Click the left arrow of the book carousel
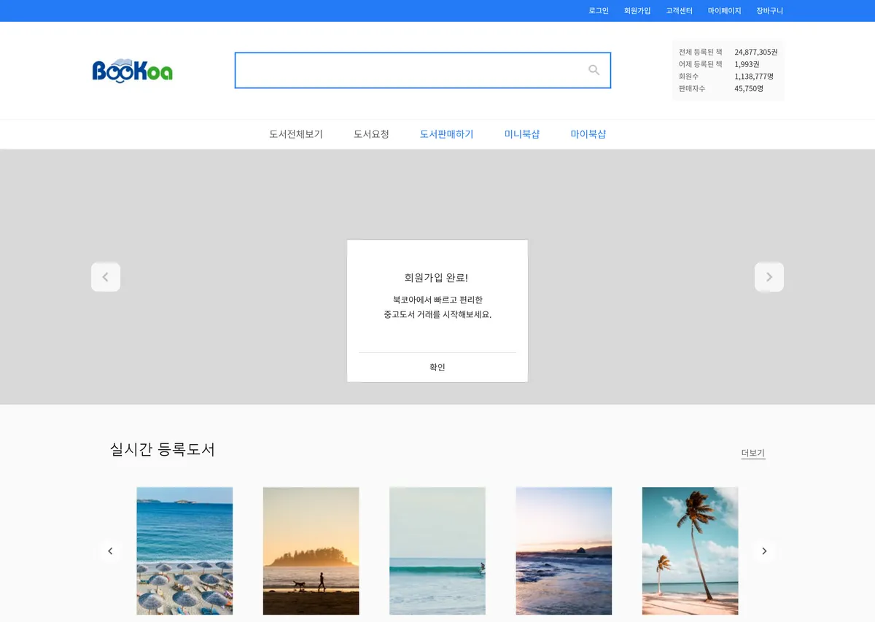875x622 pixels. click(x=111, y=551)
